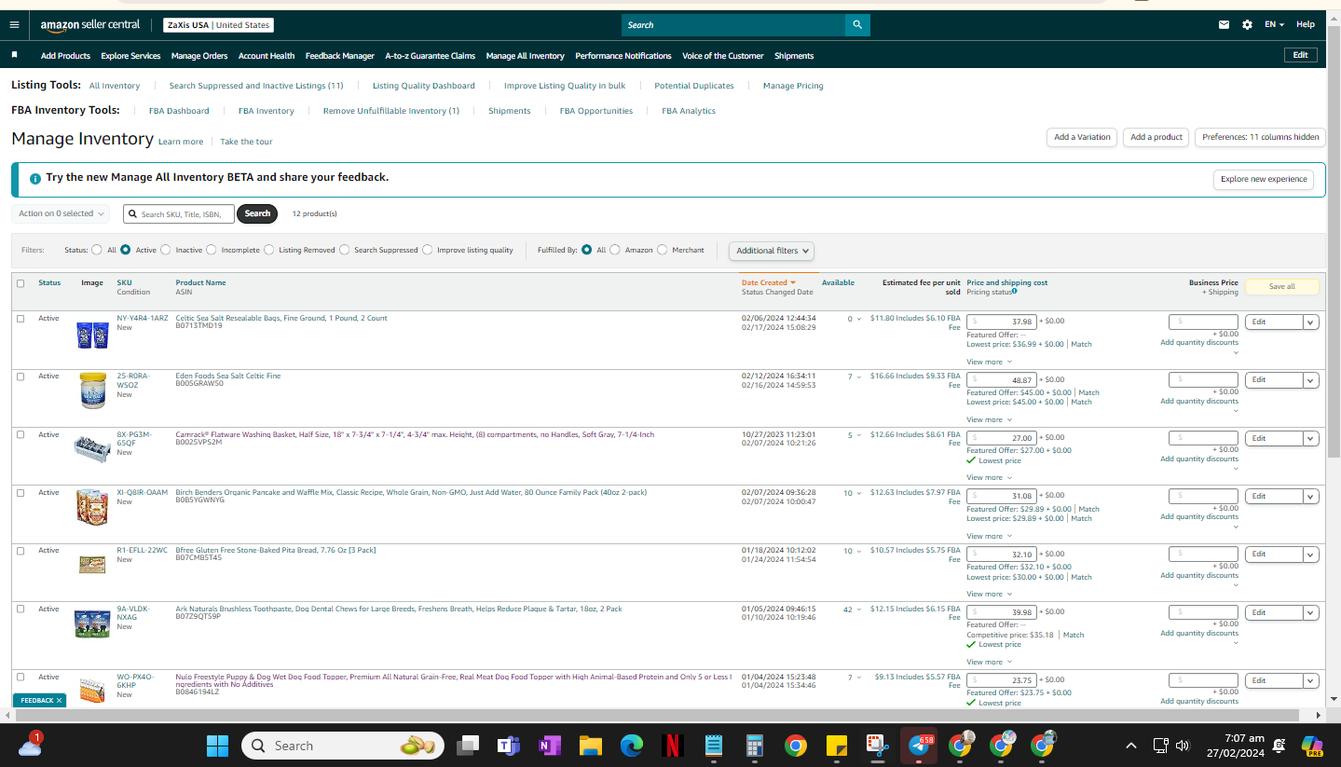Expand View more for Eden Foods Sea Salt
Image resolution: width=1341 pixels, height=767 pixels.
coord(989,419)
